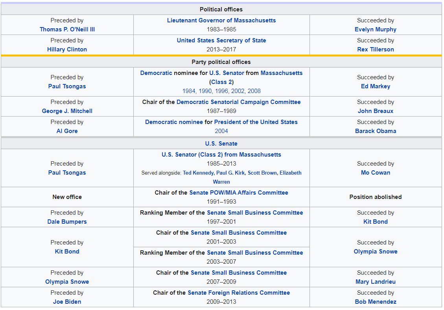The image size is (444, 310).
Task: Click Kit Bond under Preceded by
Action: (x=67, y=252)
